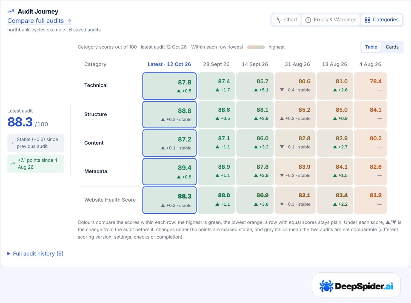Click the Content row label

click(94, 143)
